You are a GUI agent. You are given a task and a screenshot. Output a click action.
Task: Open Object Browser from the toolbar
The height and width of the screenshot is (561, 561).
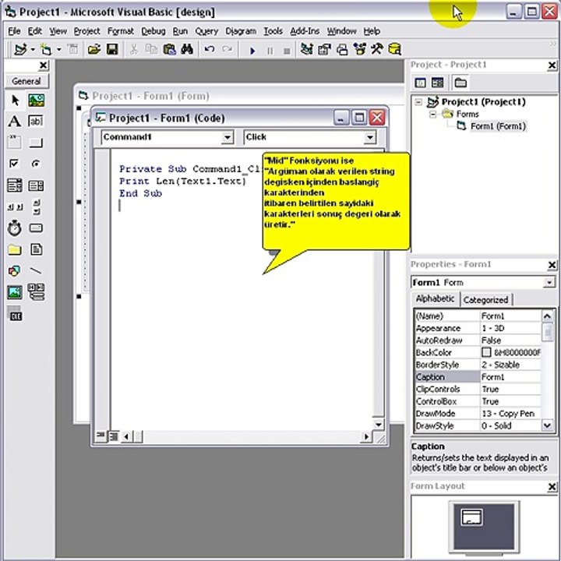coord(359,49)
